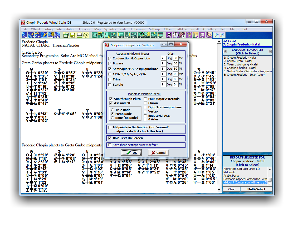Click the VED vedic toolbar icon

(x=154, y=35)
